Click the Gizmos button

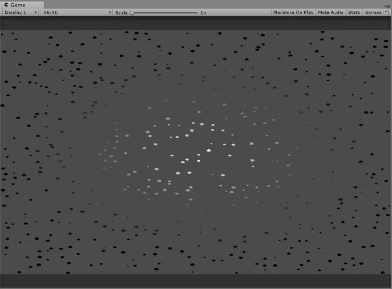[373, 12]
